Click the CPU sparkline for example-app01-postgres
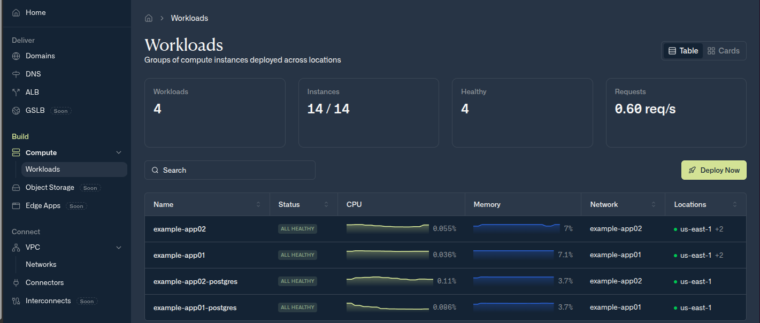The image size is (760, 323). [x=388, y=307]
